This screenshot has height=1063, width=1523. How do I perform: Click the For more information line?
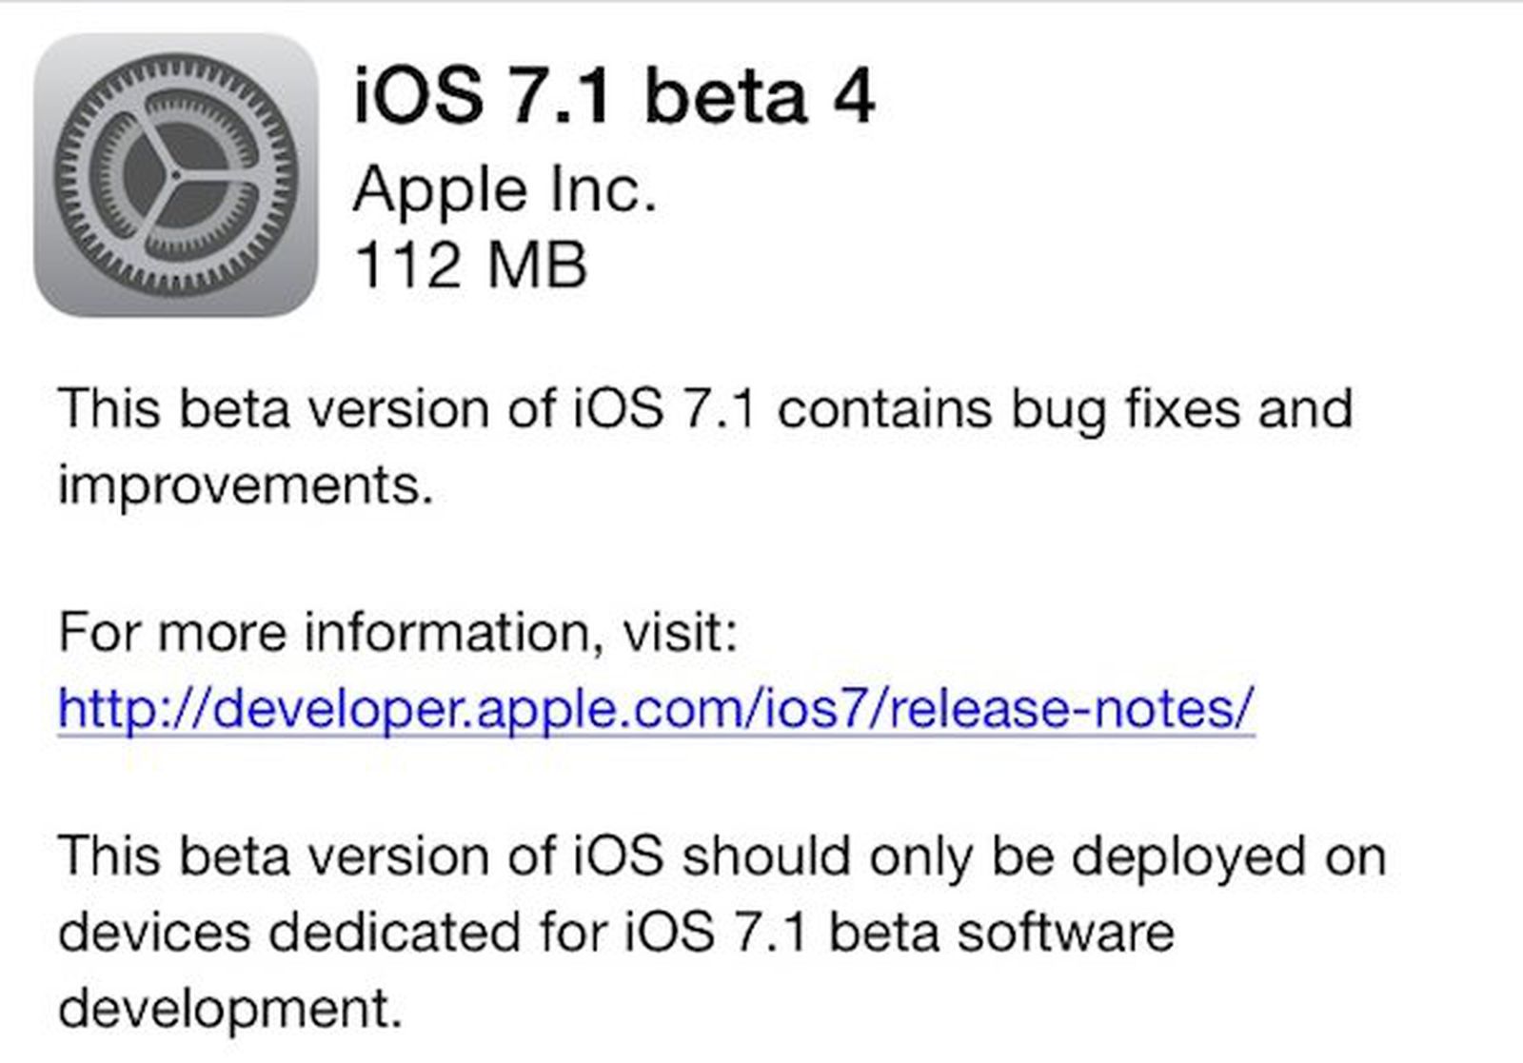(400, 628)
